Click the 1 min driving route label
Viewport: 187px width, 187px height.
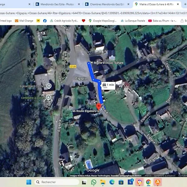pos(108,86)
